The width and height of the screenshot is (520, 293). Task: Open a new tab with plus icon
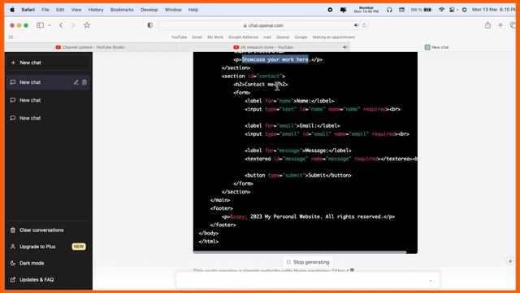(500, 25)
